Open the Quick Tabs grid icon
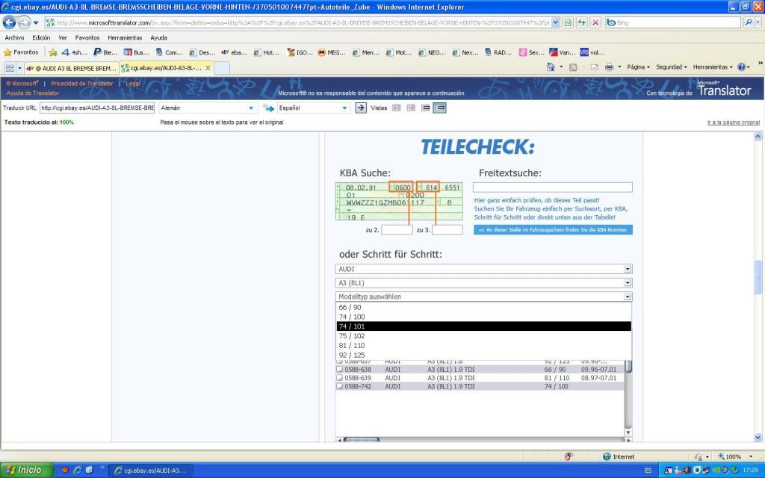The width and height of the screenshot is (765, 478). [10, 68]
